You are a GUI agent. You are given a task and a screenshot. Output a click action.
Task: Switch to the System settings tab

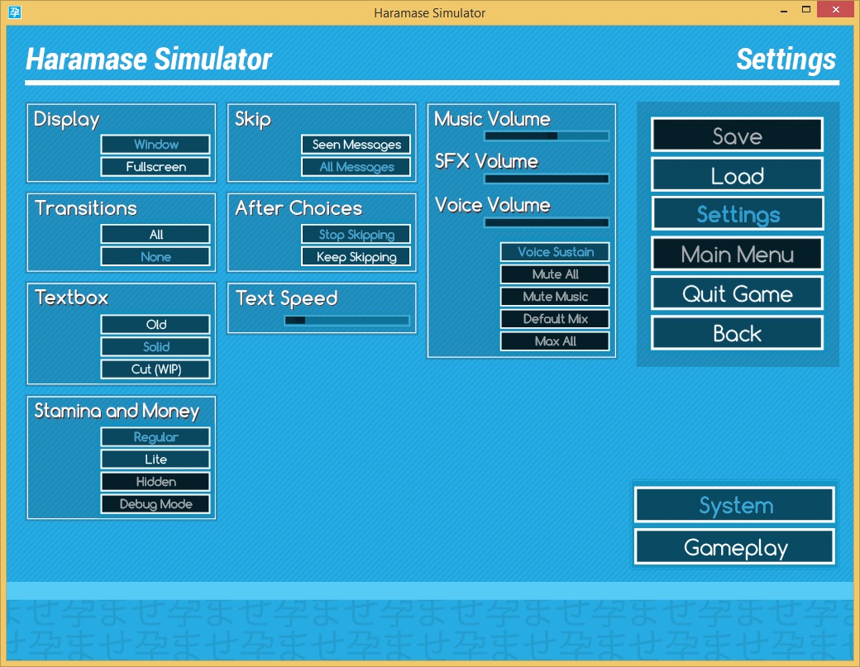click(x=735, y=505)
